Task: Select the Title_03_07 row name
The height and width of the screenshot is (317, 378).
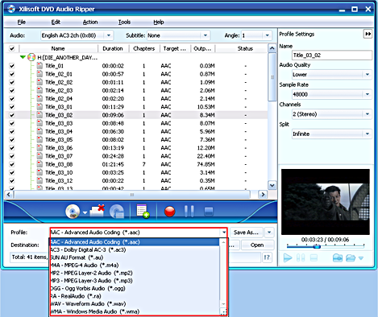Action: click(59, 156)
